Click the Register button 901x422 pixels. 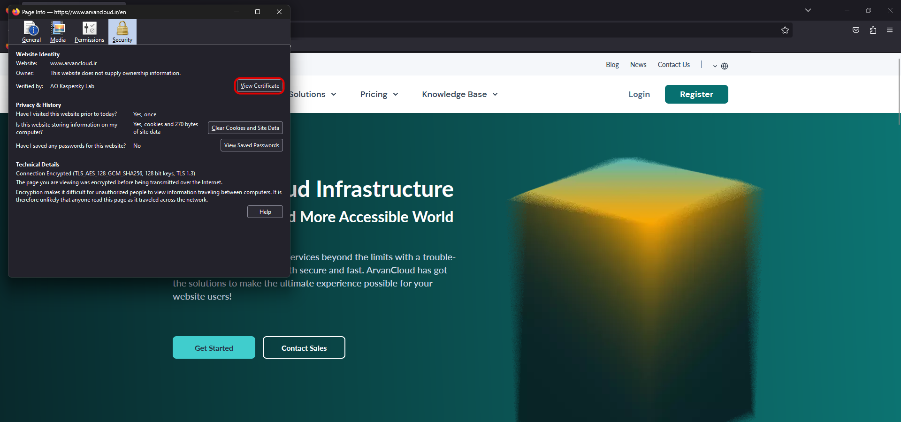696,94
